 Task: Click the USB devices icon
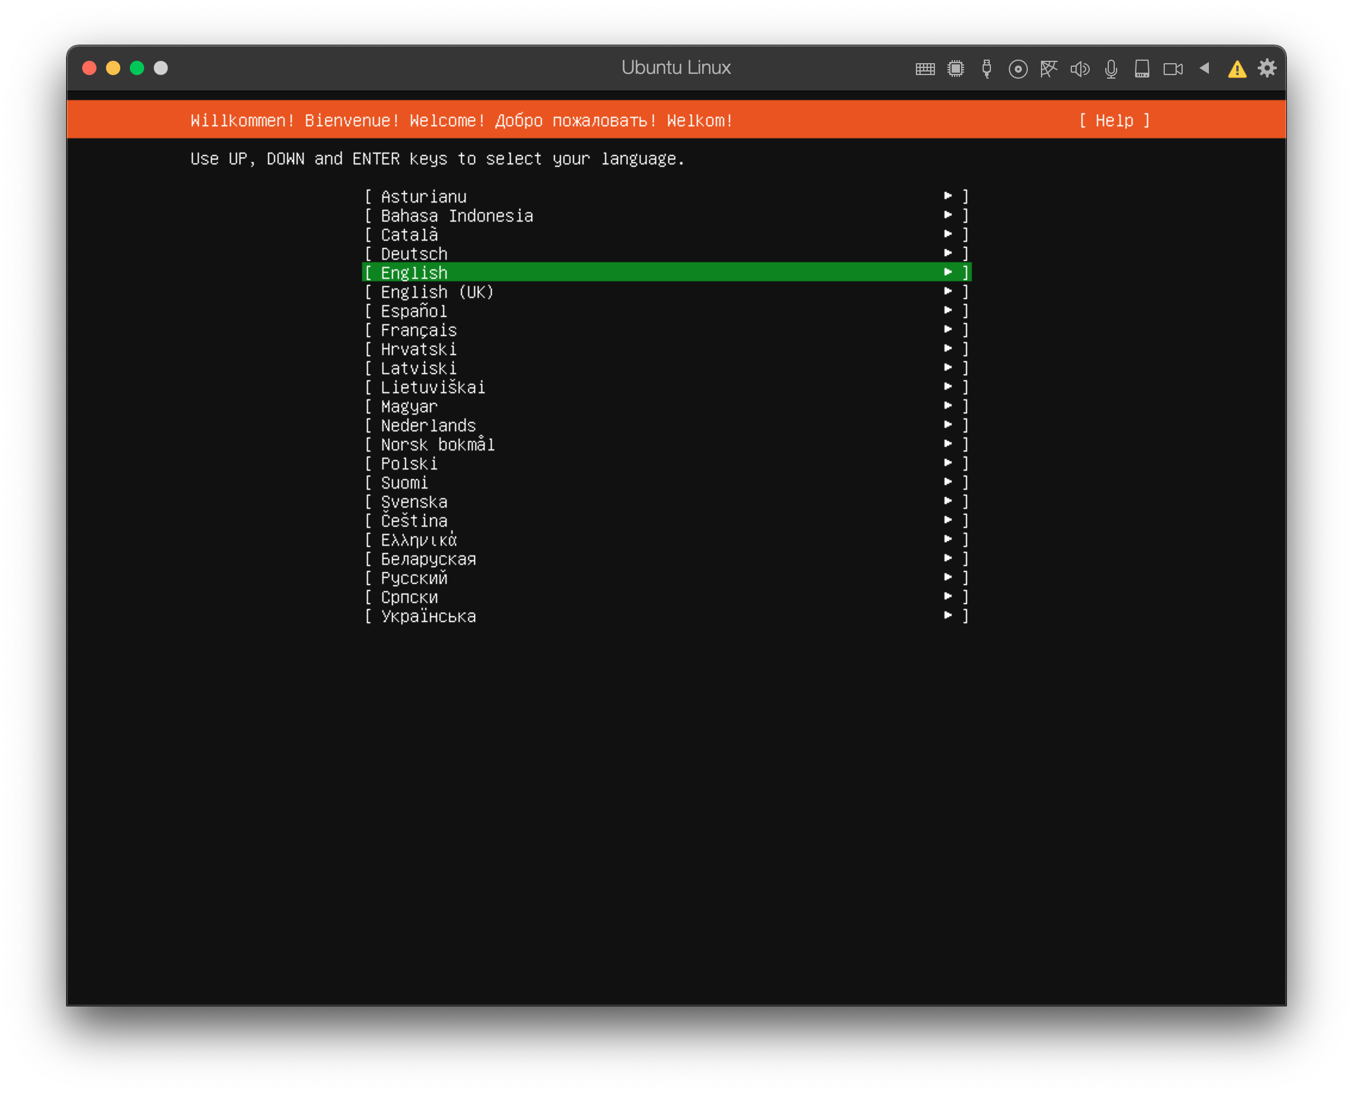coord(986,69)
